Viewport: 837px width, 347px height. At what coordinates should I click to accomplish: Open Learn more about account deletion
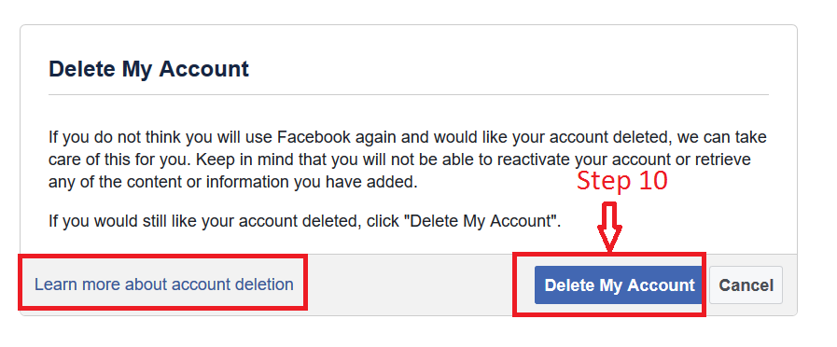coord(164,284)
